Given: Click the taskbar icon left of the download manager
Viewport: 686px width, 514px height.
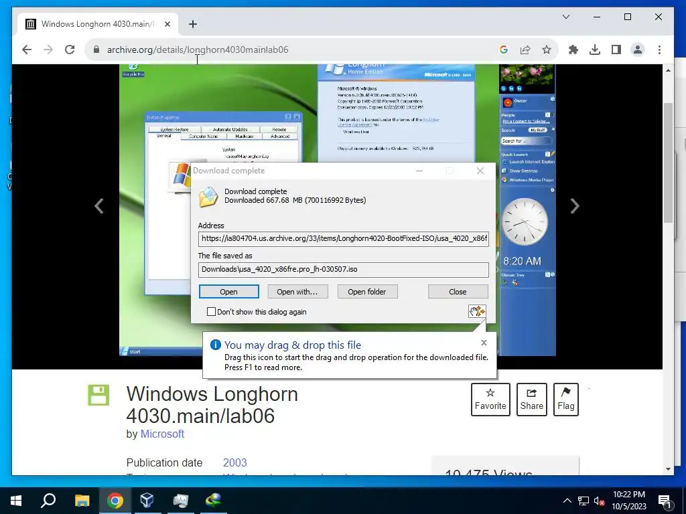Looking at the screenshot, I should (x=180, y=501).
